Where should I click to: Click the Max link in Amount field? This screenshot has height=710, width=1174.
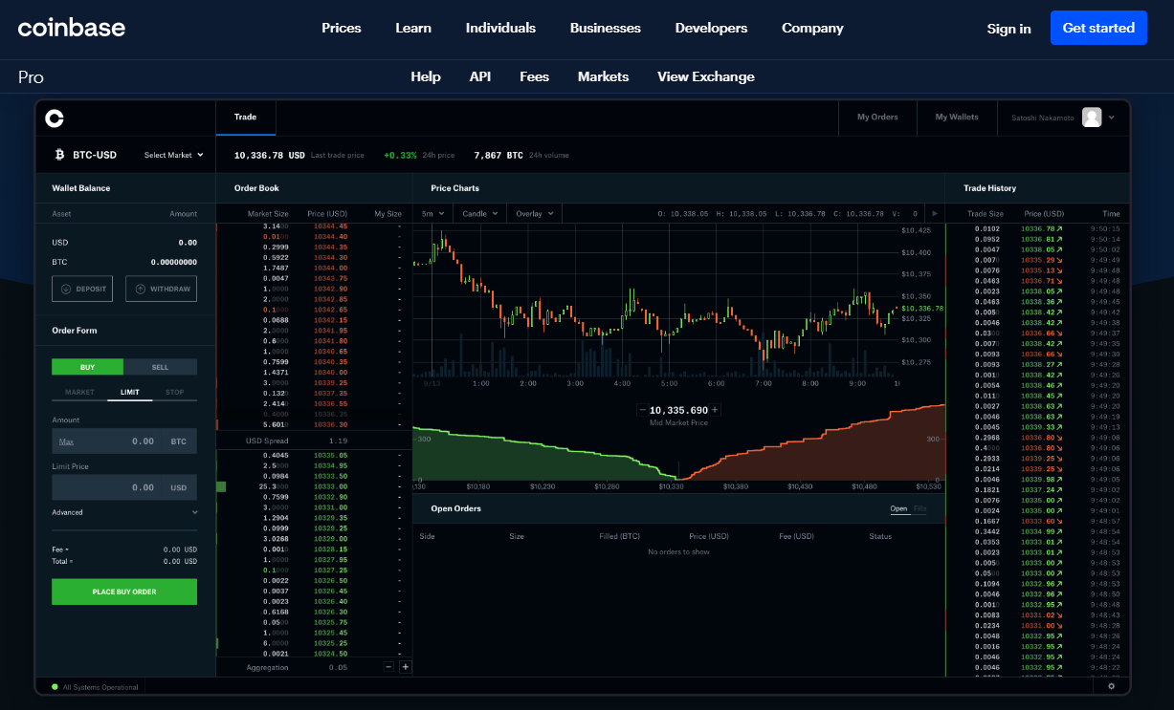pos(66,441)
